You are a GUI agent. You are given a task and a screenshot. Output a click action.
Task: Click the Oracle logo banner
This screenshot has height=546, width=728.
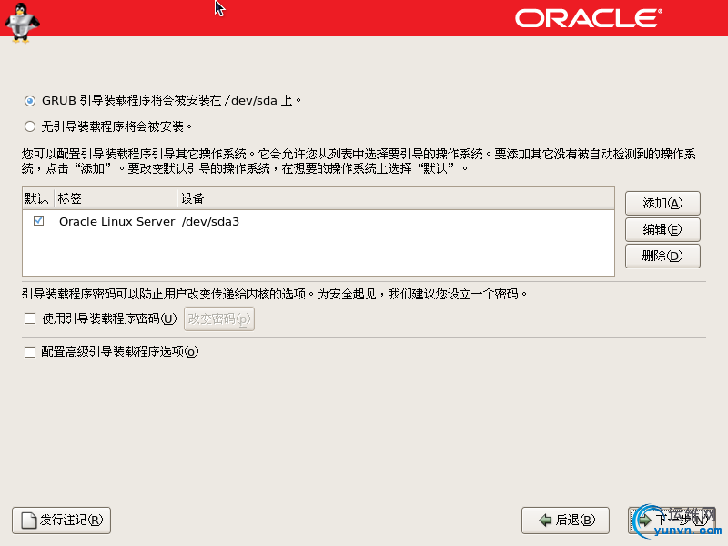(587, 17)
